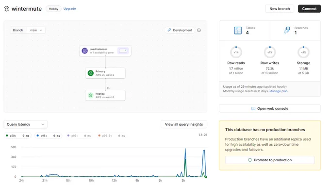Click the 13:20 timestamp above the chart
The width and height of the screenshot is (330, 186).
point(203,135)
